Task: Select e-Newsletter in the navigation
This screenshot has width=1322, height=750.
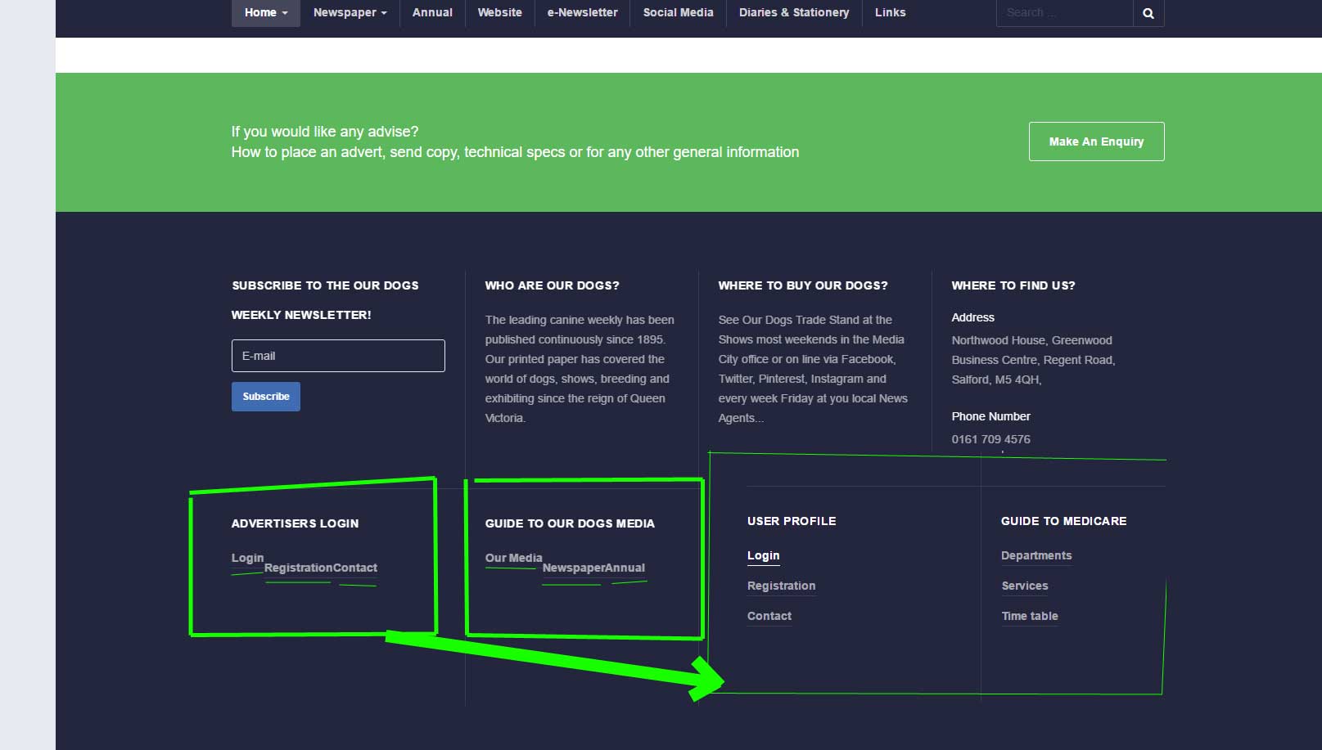Action: [x=582, y=12]
